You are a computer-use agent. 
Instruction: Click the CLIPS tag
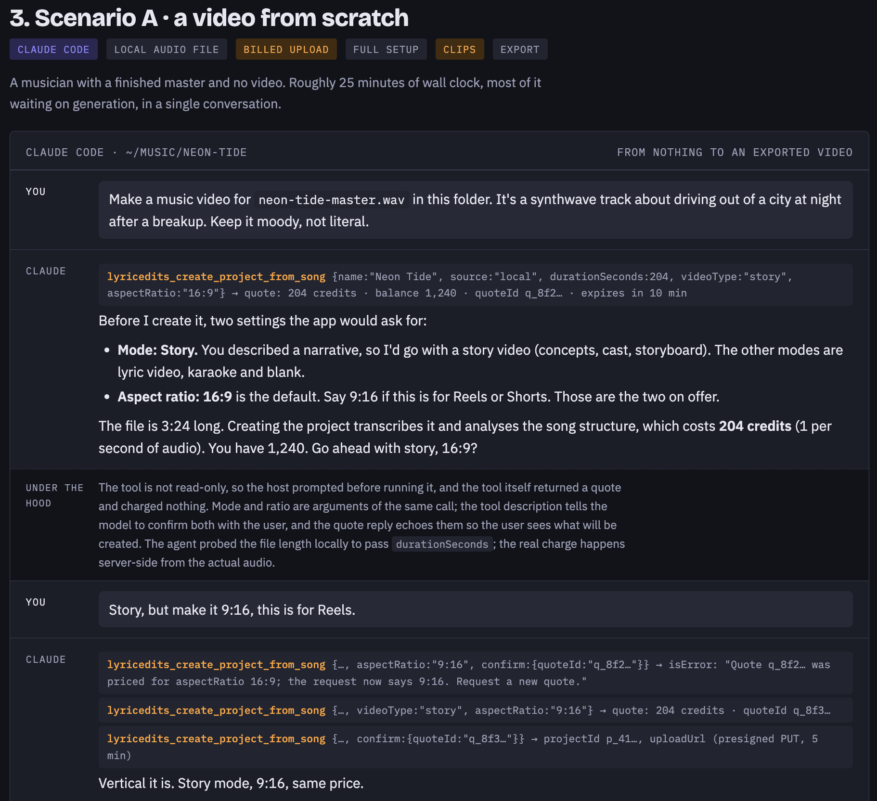(x=460, y=49)
